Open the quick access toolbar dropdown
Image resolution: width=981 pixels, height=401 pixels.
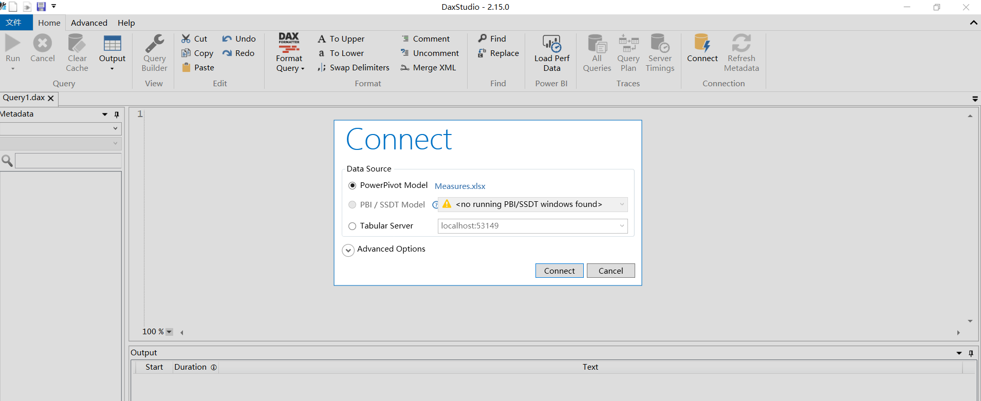coord(53,7)
